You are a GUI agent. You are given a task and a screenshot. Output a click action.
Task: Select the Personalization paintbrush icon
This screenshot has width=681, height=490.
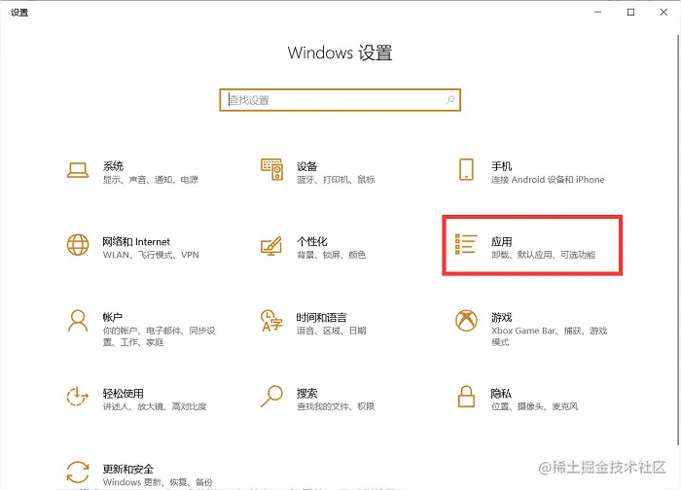[x=271, y=246]
